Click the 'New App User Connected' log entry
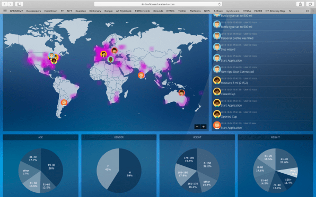Viewport: 316px width, 197px height. click(262, 70)
